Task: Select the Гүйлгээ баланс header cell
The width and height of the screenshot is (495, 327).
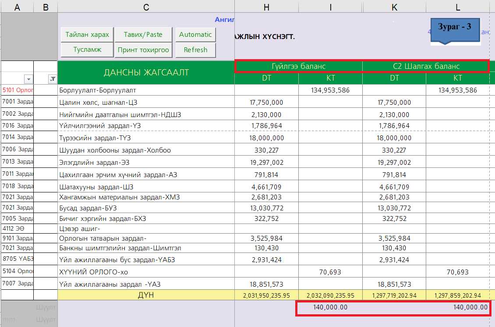Action: [x=299, y=66]
